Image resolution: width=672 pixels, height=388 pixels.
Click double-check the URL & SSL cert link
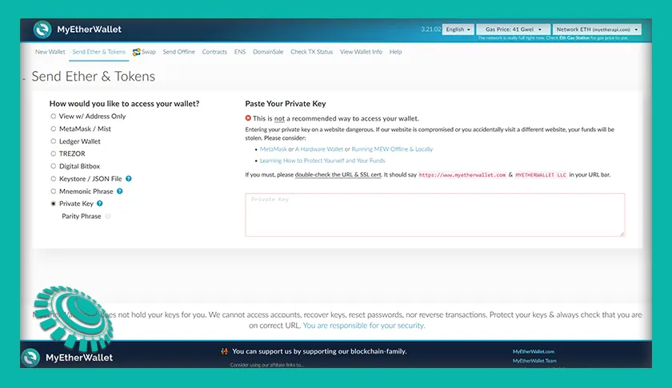pos(338,175)
